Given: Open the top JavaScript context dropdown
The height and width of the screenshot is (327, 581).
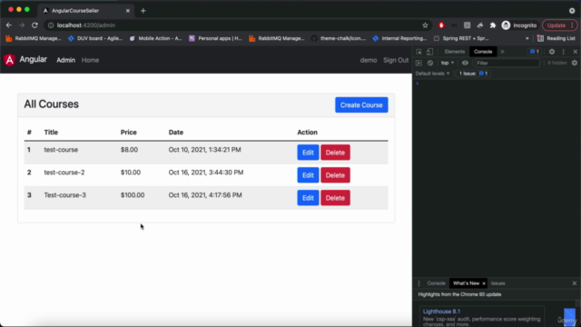Looking at the screenshot, I should pos(448,63).
